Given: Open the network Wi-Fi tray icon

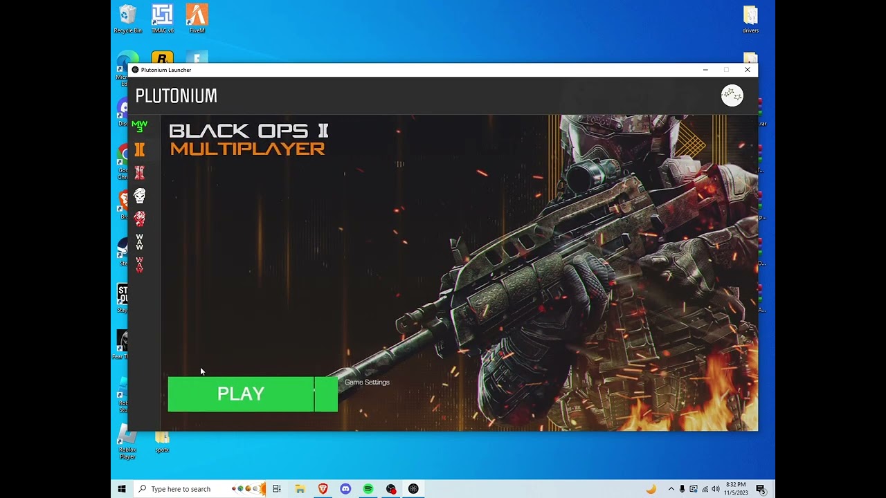Looking at the screenshot, I should click(705, 489).
